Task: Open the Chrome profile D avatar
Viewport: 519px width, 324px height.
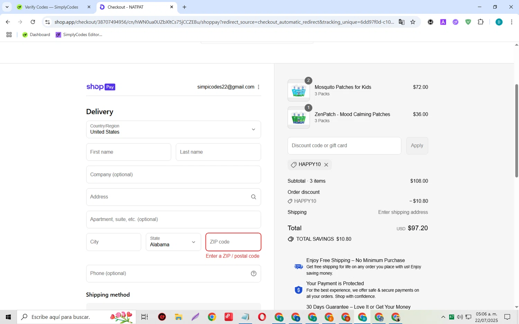Action: coord(499,22)
